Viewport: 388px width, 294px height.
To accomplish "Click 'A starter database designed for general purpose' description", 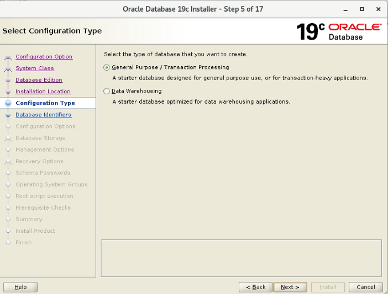I will click(x=240, y=78).
